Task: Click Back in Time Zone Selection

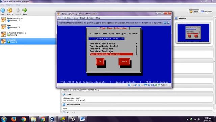Action: point(124,62)
